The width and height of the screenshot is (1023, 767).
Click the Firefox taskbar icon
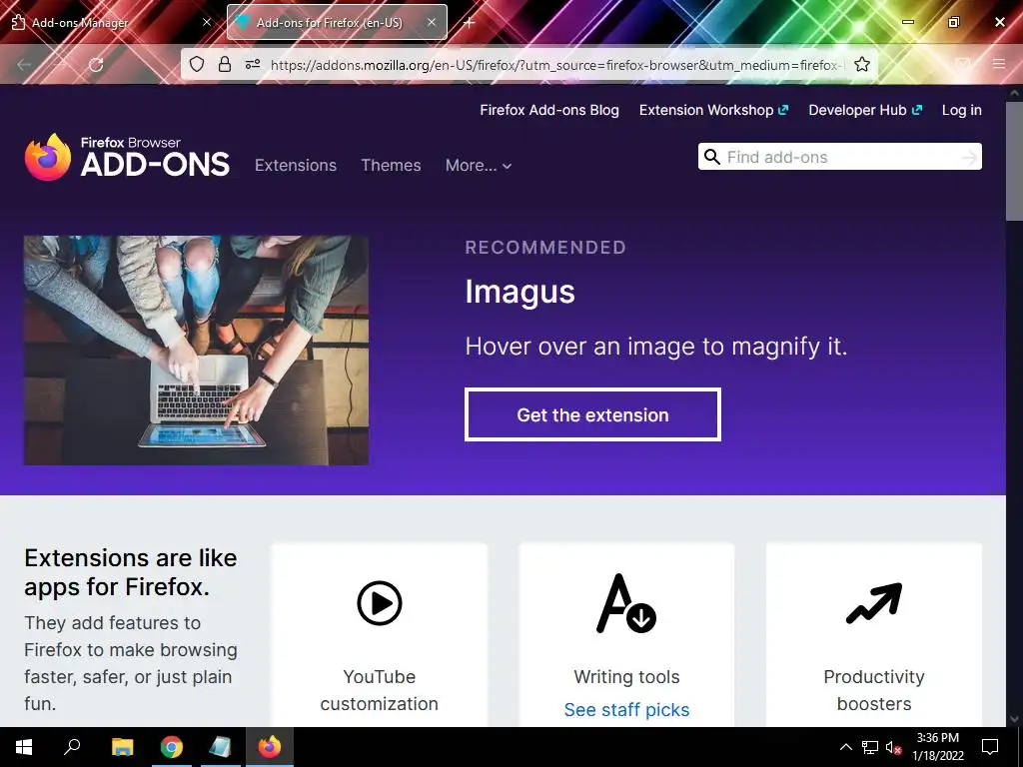pos(270,747)
